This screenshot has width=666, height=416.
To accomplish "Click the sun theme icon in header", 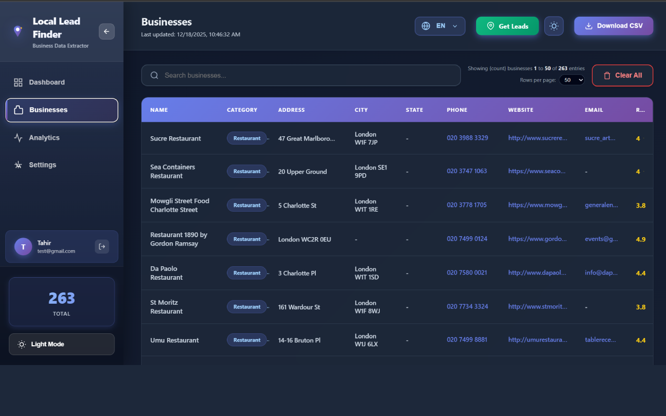I will coord(554,26).
